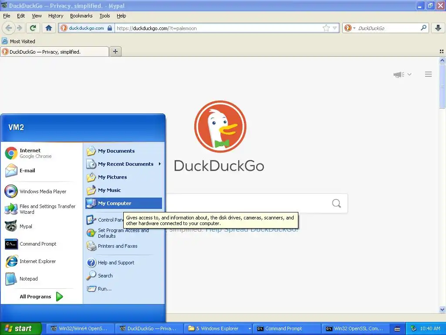Open Notepad from the Start menu
Viewport: 446px width, 335px height.
tap(41, 279)
